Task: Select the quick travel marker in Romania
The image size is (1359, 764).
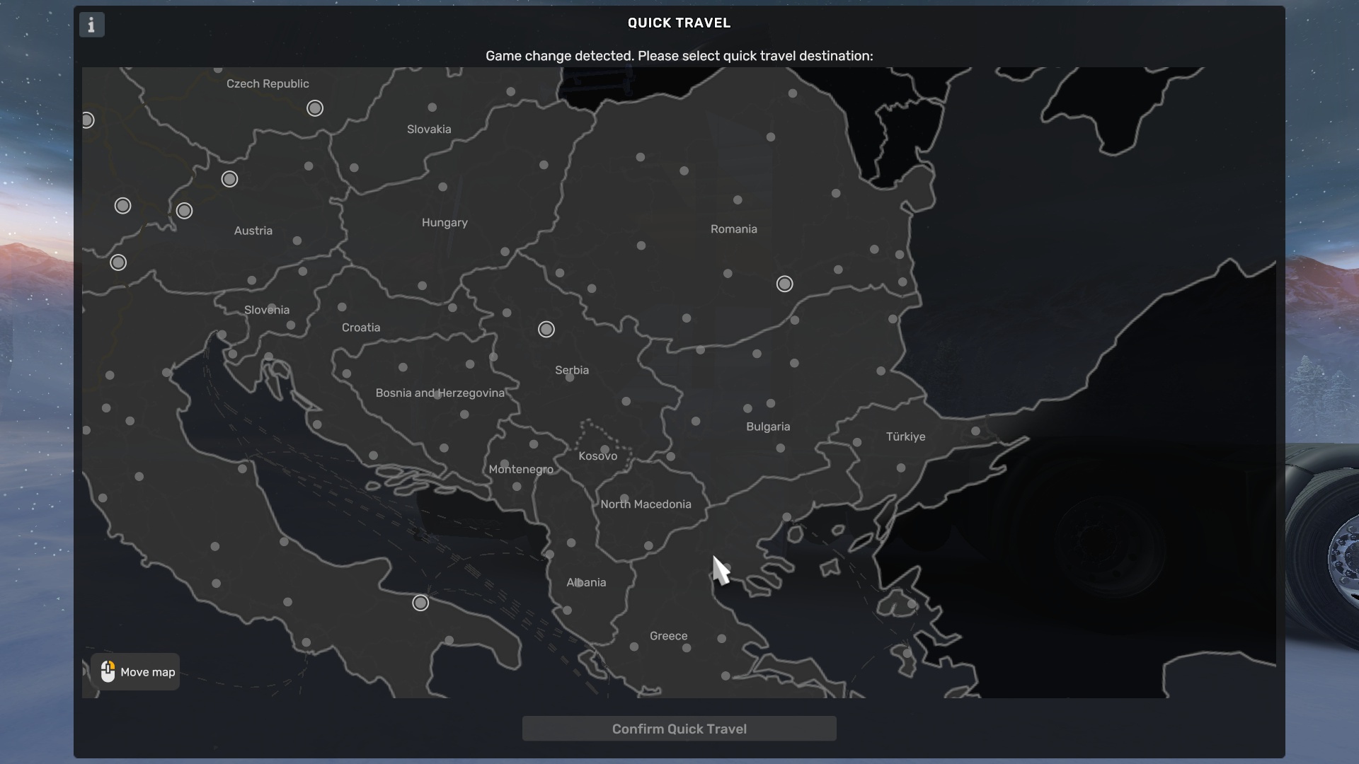Action: 784,284
